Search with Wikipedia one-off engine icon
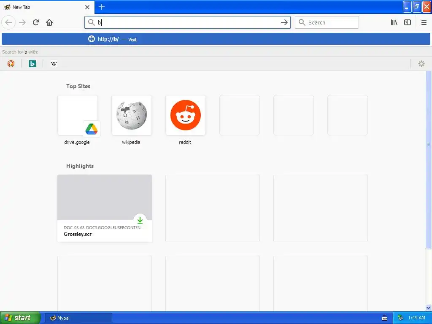The width and height of the screenshot is (432, 324). tap(54, 64)
